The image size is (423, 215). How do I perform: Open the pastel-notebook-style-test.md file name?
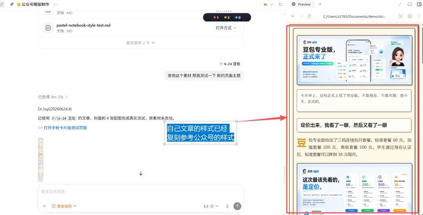pos(83,25)
